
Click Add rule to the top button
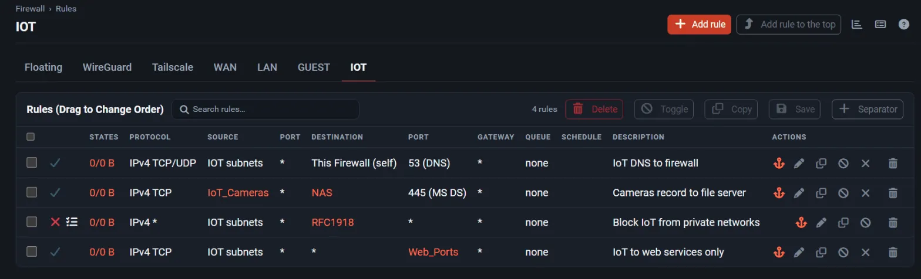[789, 24]
